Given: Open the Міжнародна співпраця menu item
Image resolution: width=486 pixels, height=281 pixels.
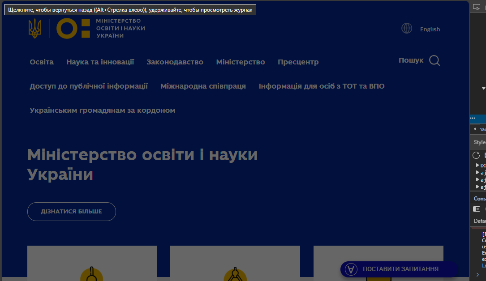Looking at the screenshot, I should (x=203, y=86).
